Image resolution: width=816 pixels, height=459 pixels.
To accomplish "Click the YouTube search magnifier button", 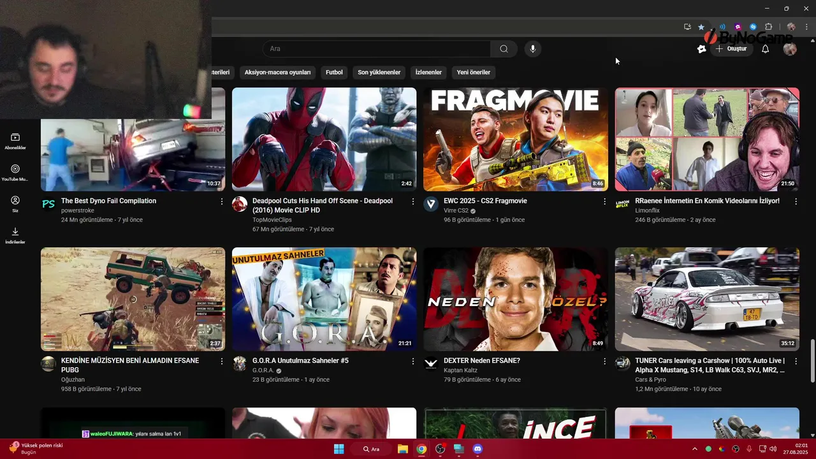I will (504, 49).
